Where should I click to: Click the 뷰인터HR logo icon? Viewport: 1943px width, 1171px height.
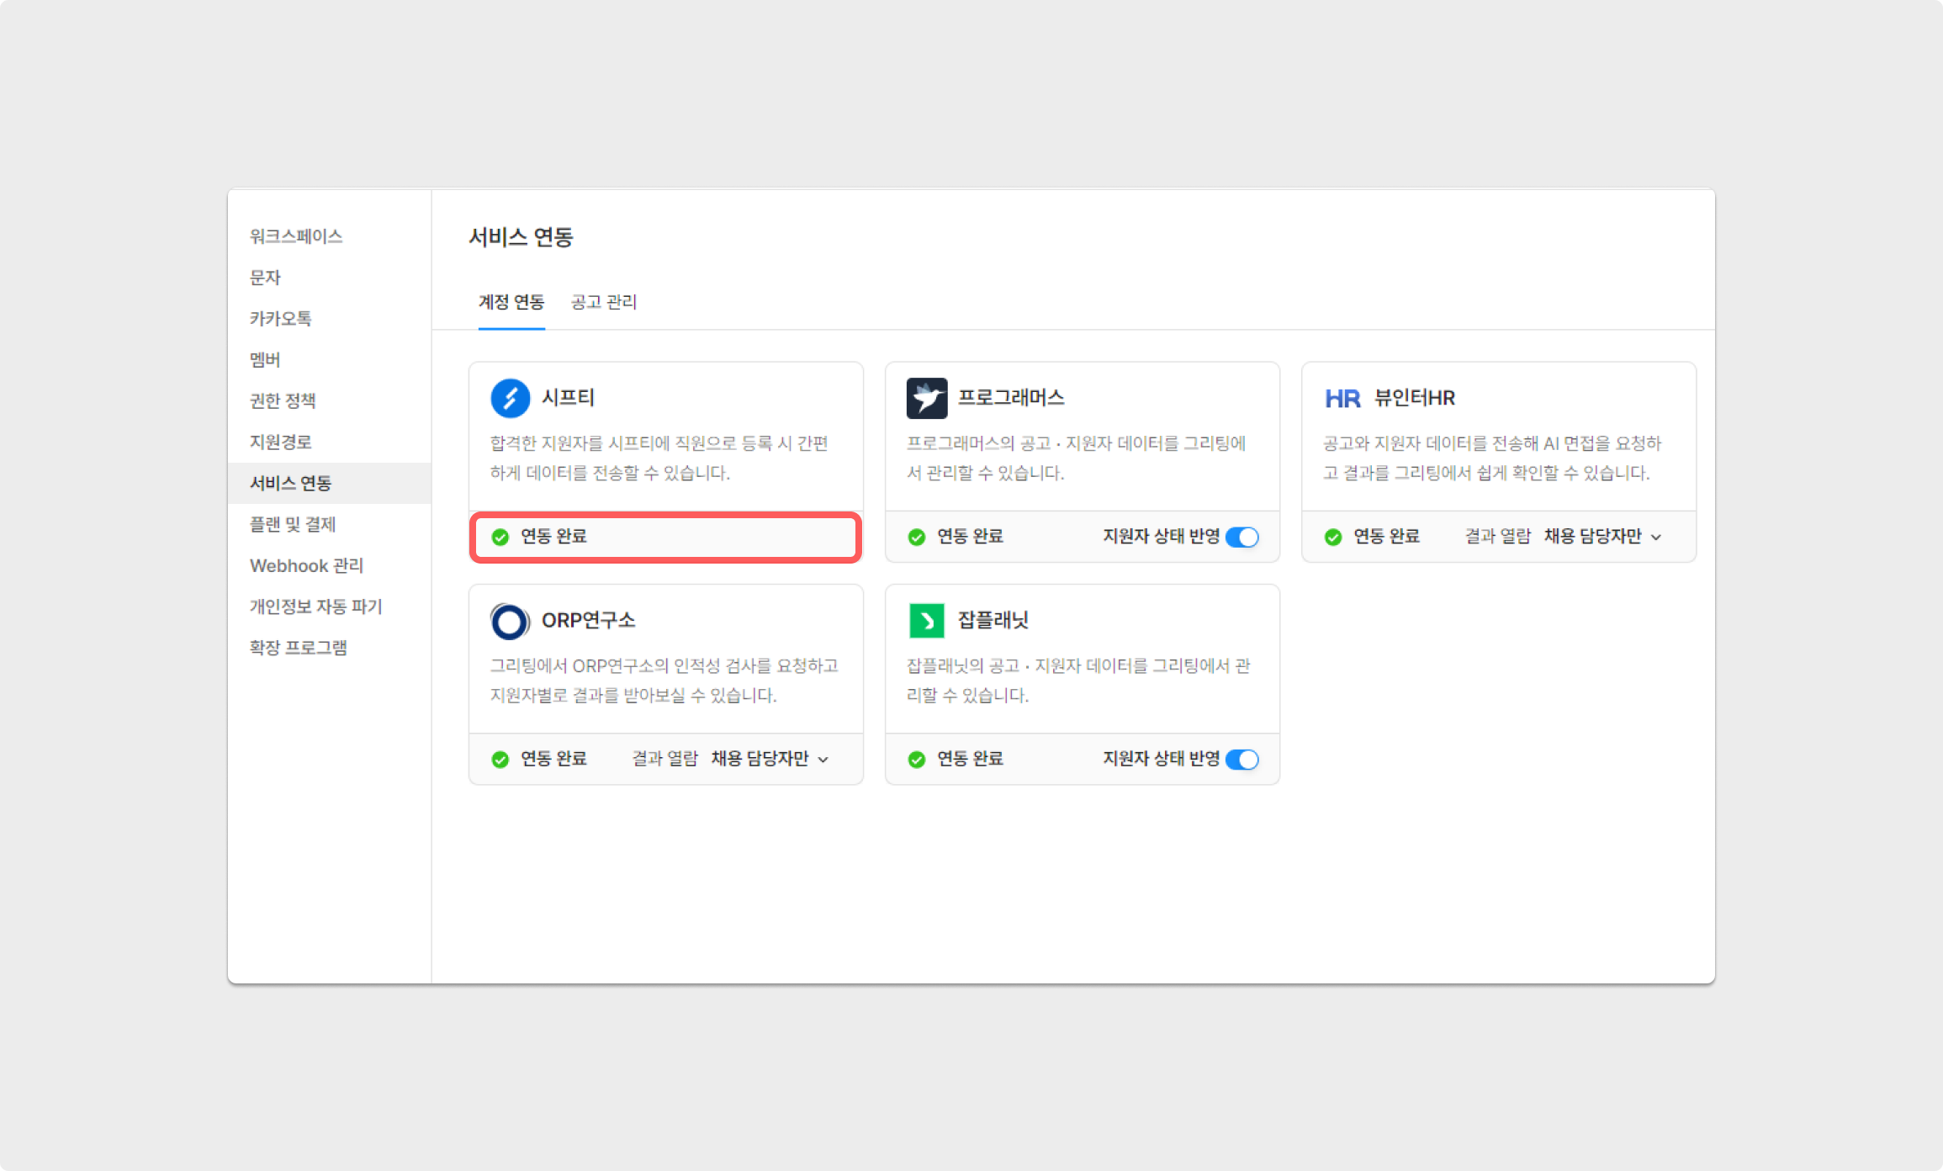[x=1342, y=398]
